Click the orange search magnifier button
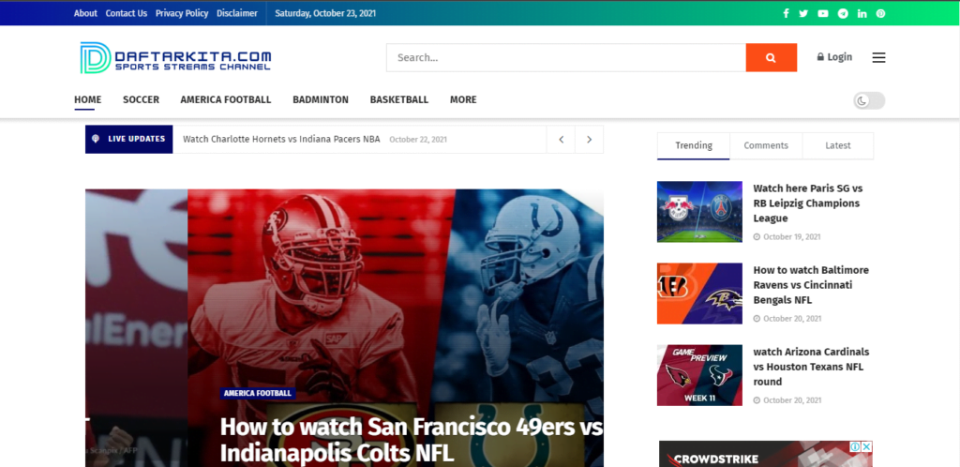960x467 pixels. point(772,57)
